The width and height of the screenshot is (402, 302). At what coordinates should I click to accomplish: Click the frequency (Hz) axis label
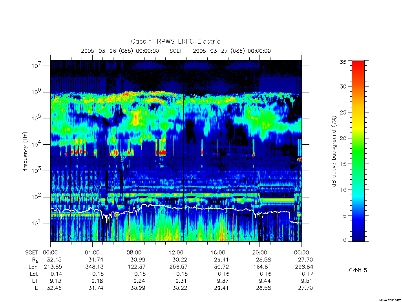click(x=25, y=151)
